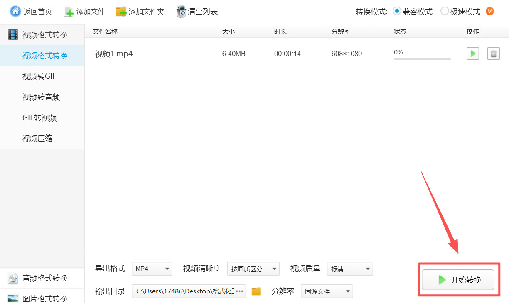Screen dimensions: 509x303
Task: Click the 添加文件夹 toolbar button
Action: click(140, 12)
